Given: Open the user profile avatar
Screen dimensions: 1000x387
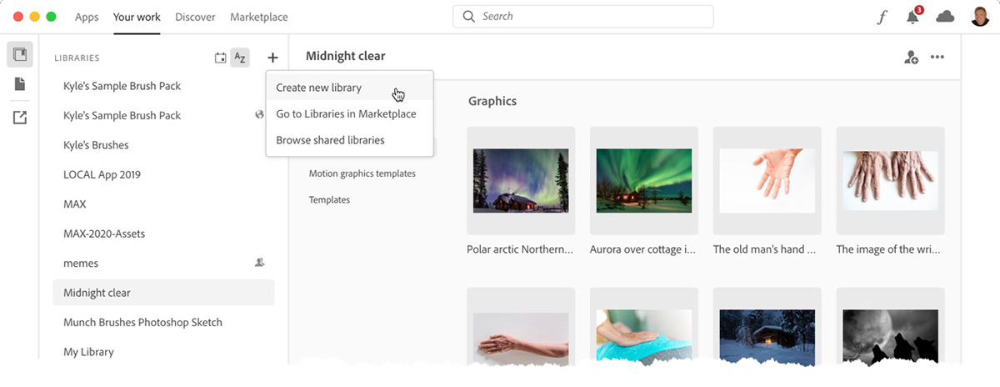Looking at the screenshot, I should [980, 17].
